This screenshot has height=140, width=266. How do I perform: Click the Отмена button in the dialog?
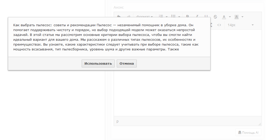[126, 63]
